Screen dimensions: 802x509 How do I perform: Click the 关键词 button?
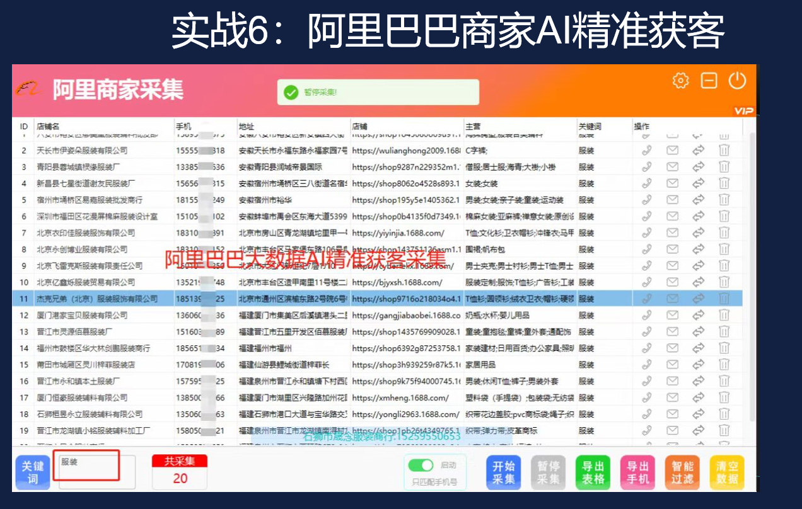coord(33,472)
